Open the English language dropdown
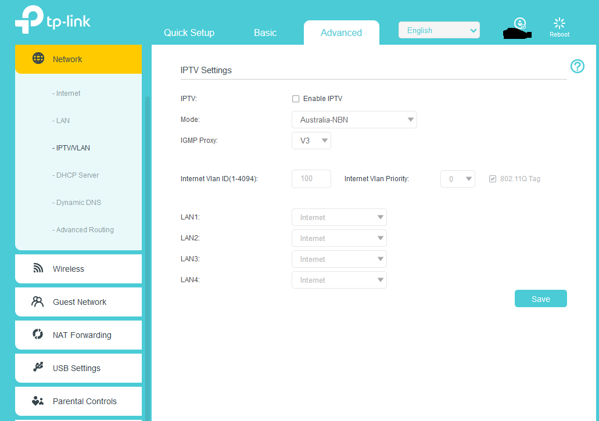This screenshot has height=421, width=599. click(x=439, y=30)
